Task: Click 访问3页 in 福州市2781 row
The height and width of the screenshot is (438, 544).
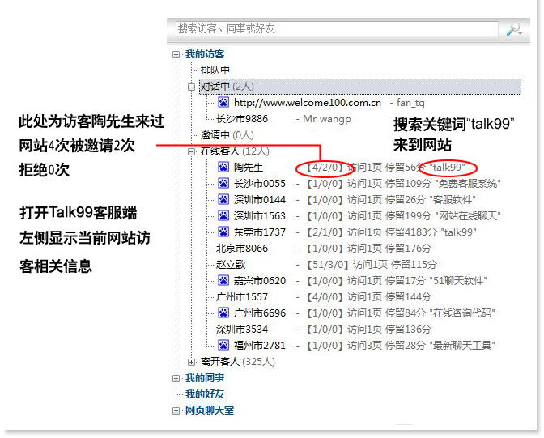Action: (364, 346)
